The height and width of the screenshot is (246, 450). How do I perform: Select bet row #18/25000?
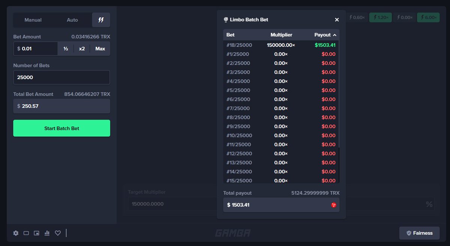click(x=281, y=45)
